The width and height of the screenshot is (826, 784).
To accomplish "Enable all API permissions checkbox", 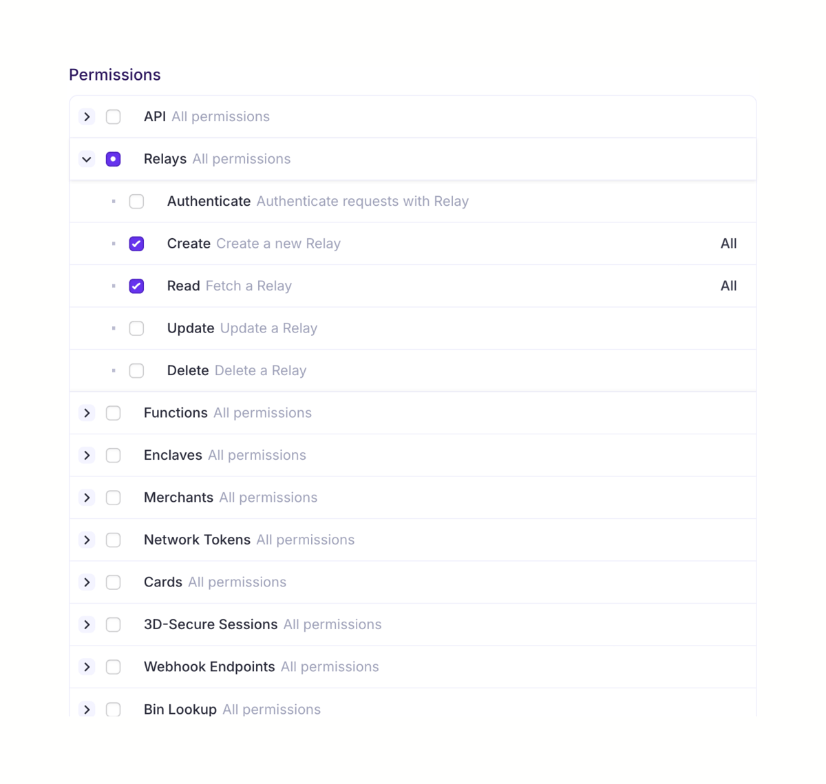I will coord(113,116).
